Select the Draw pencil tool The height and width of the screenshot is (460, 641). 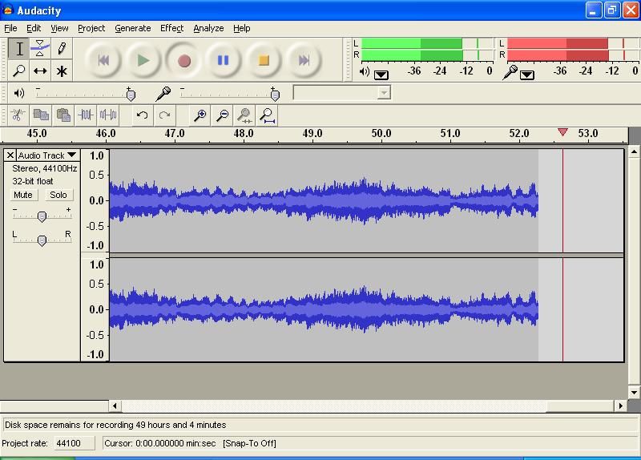(62, 49)
